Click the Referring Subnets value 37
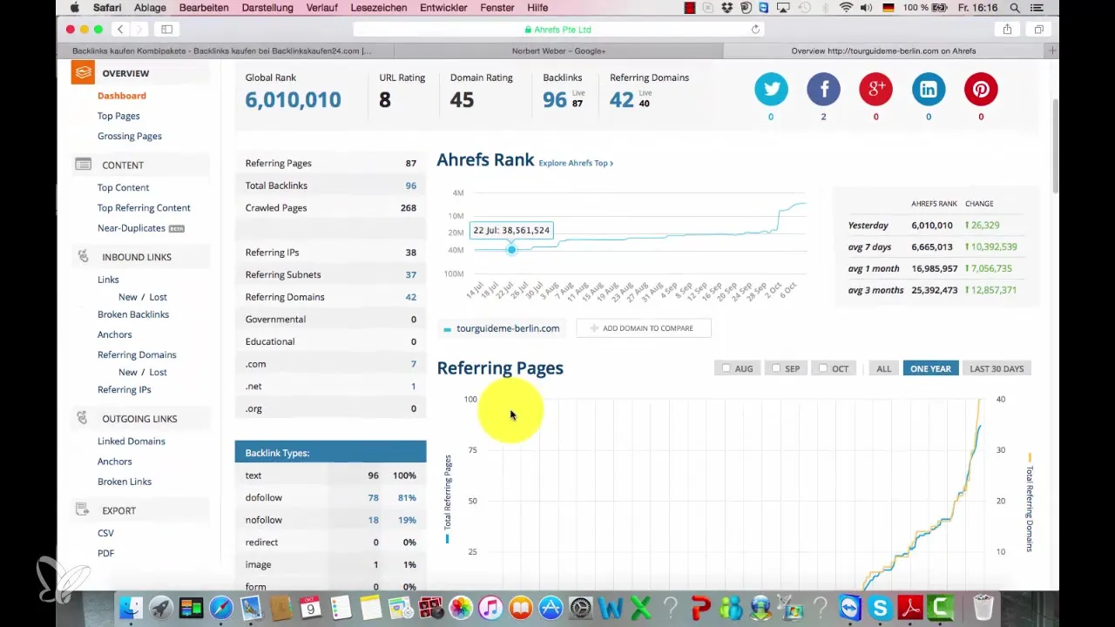This screenshot has height=627, width=1115. [410, 274]
